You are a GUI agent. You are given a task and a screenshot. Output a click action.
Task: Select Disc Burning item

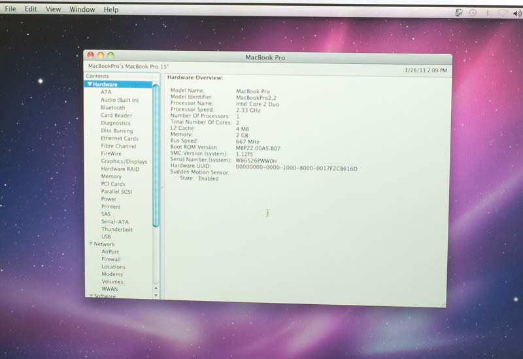[x=117, y=131]
